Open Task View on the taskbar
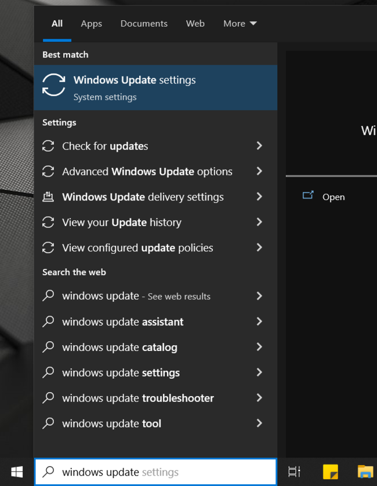 point(294,472)
